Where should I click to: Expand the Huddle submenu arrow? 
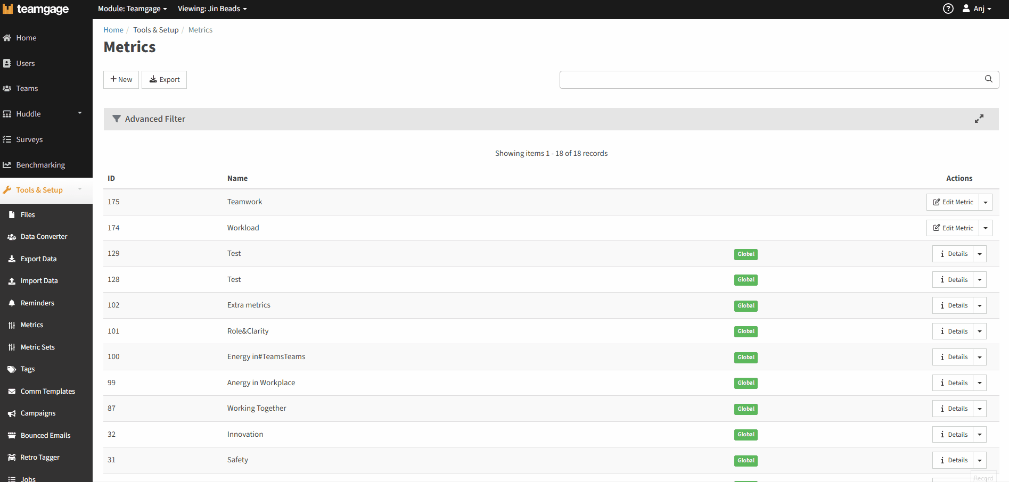[x=80, y=113]
